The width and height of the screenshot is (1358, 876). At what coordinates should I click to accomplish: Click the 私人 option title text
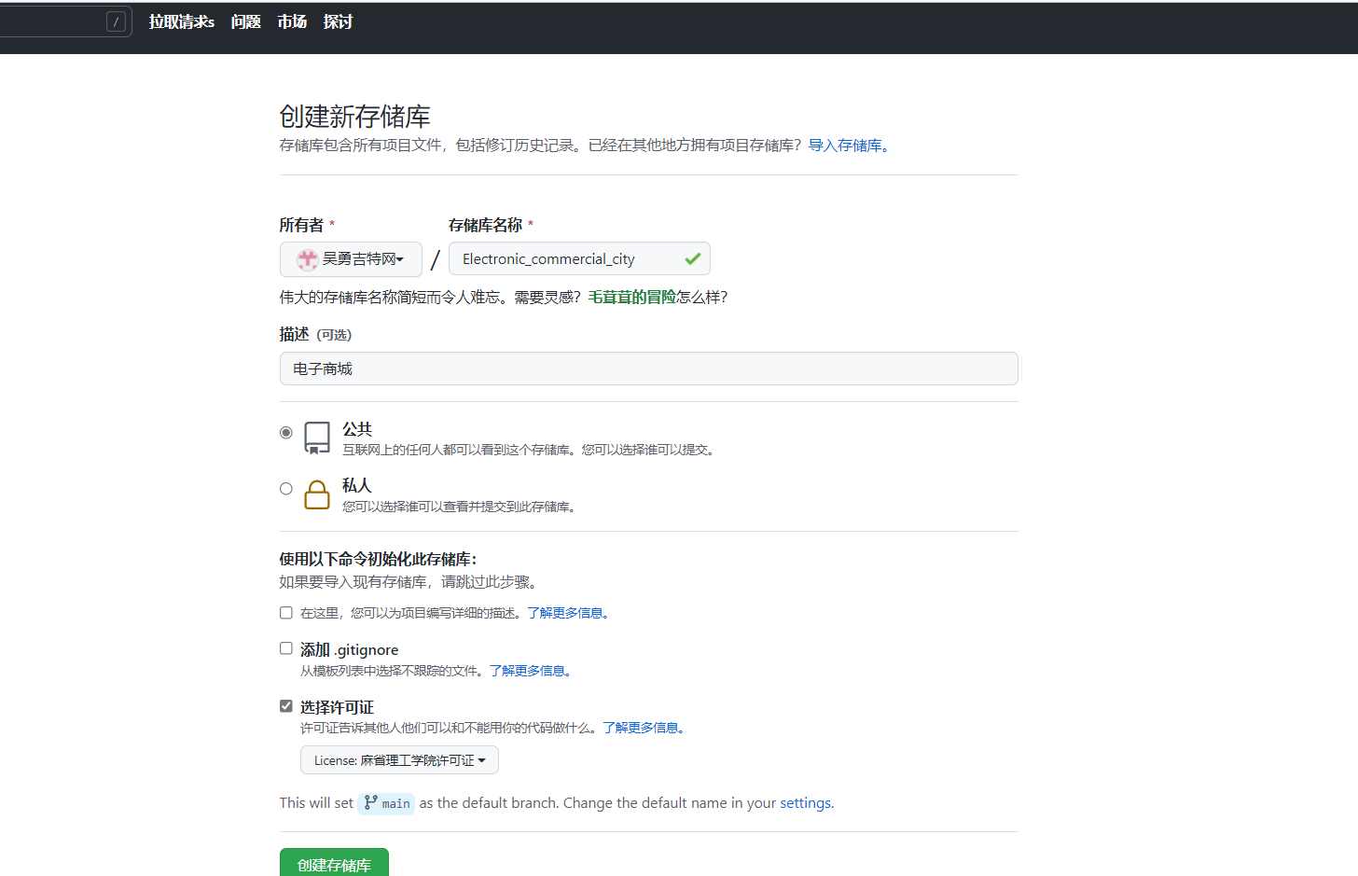(x=357, y=485)
